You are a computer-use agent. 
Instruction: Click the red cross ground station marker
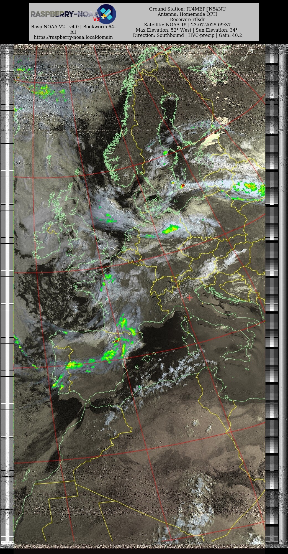(190, 298)
